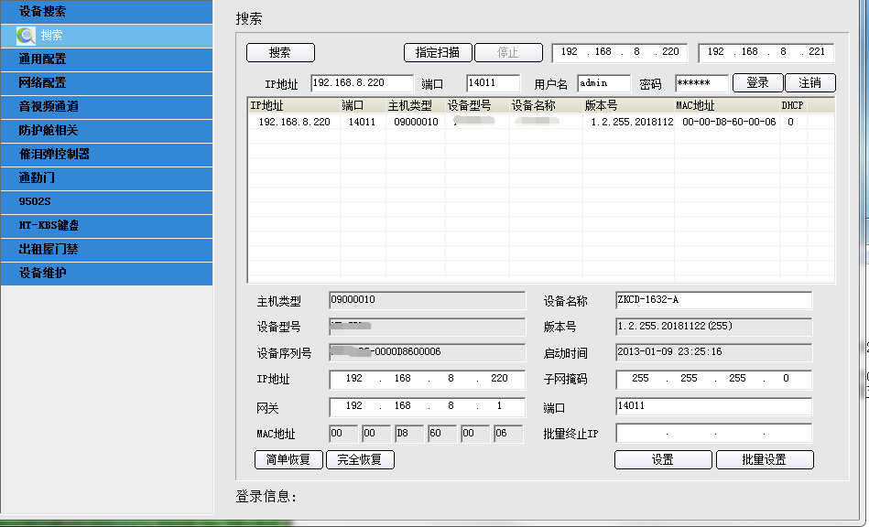The image size is (869, 527).
Task: Sort table by 设备型号 column header
Action: 477,106
